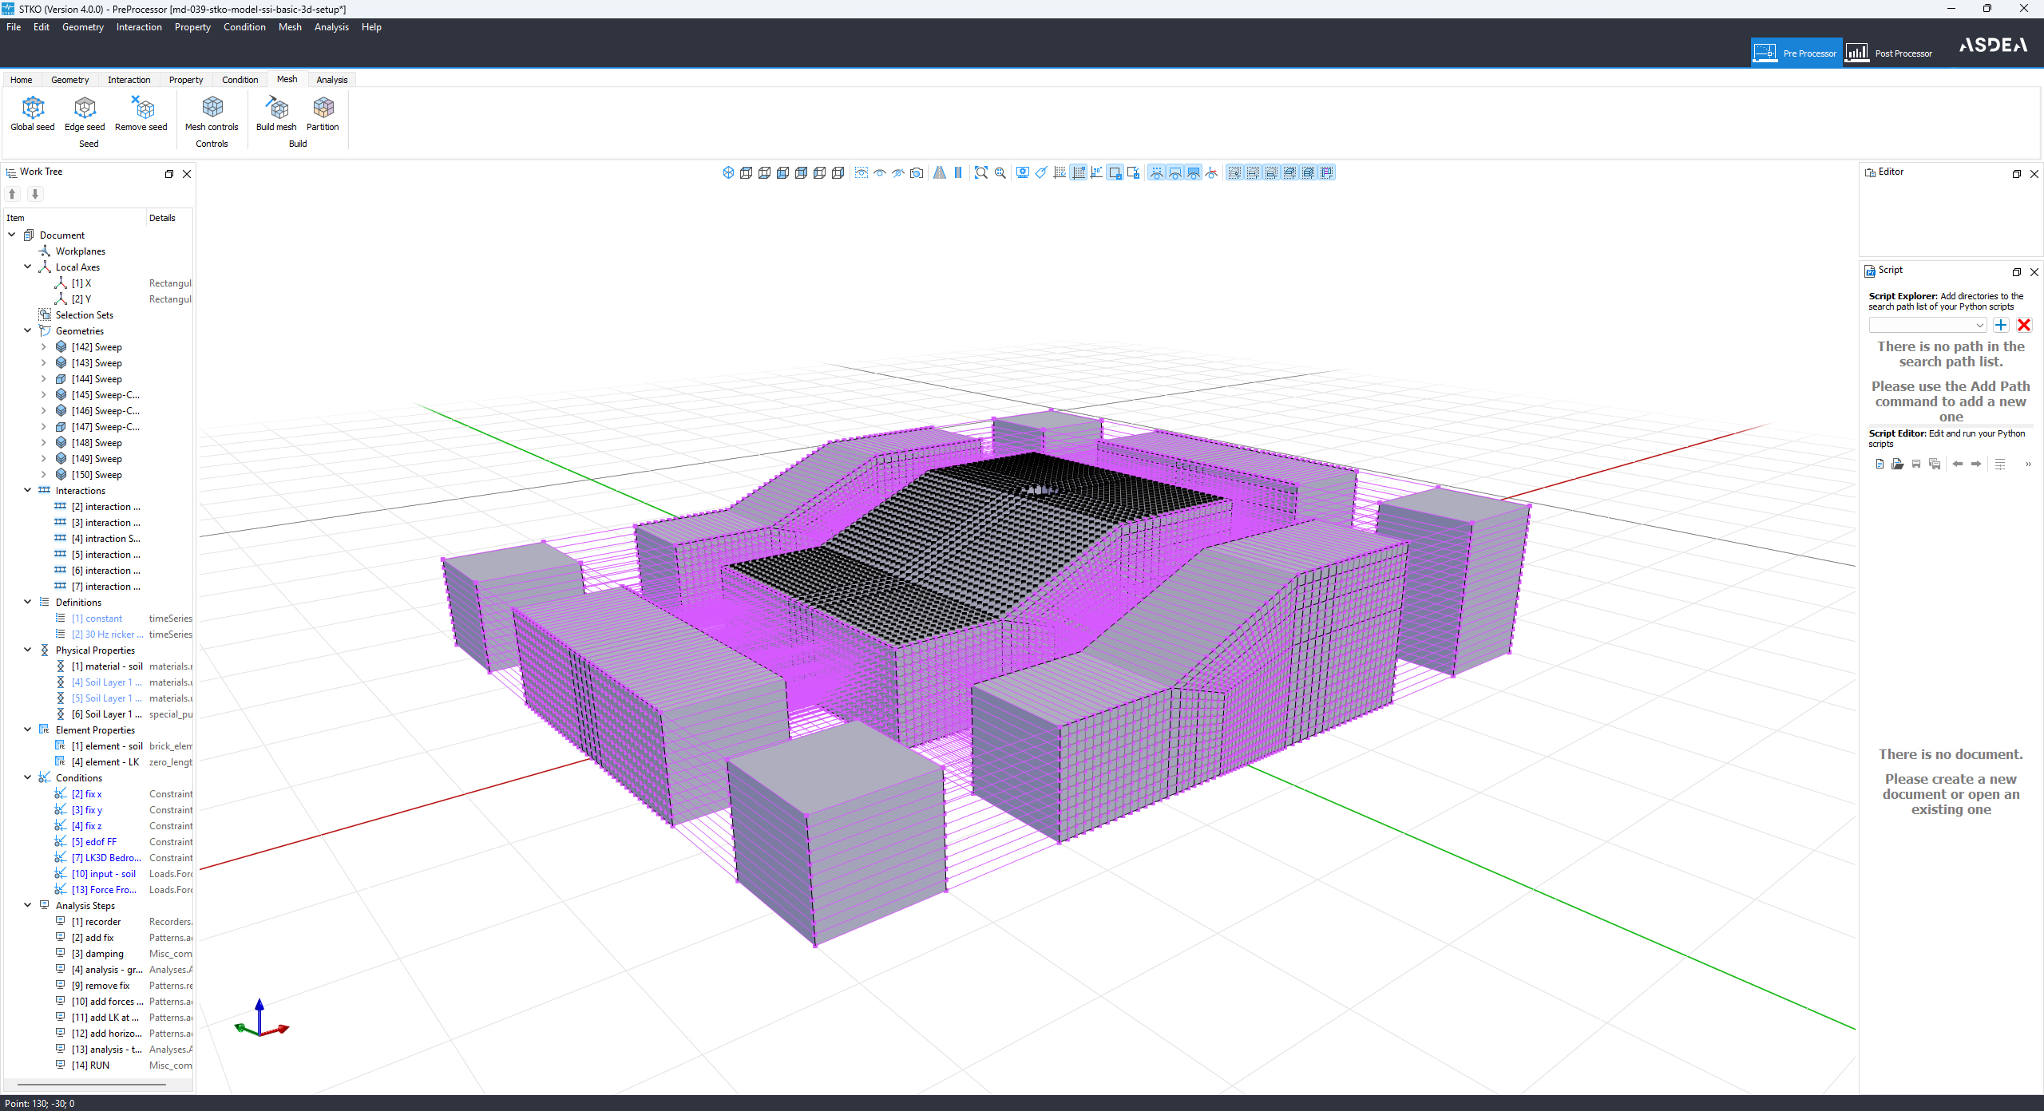The image size is (2044, 1111).
Task: Click the Pre Processor button
Action: coord(1796,53)
